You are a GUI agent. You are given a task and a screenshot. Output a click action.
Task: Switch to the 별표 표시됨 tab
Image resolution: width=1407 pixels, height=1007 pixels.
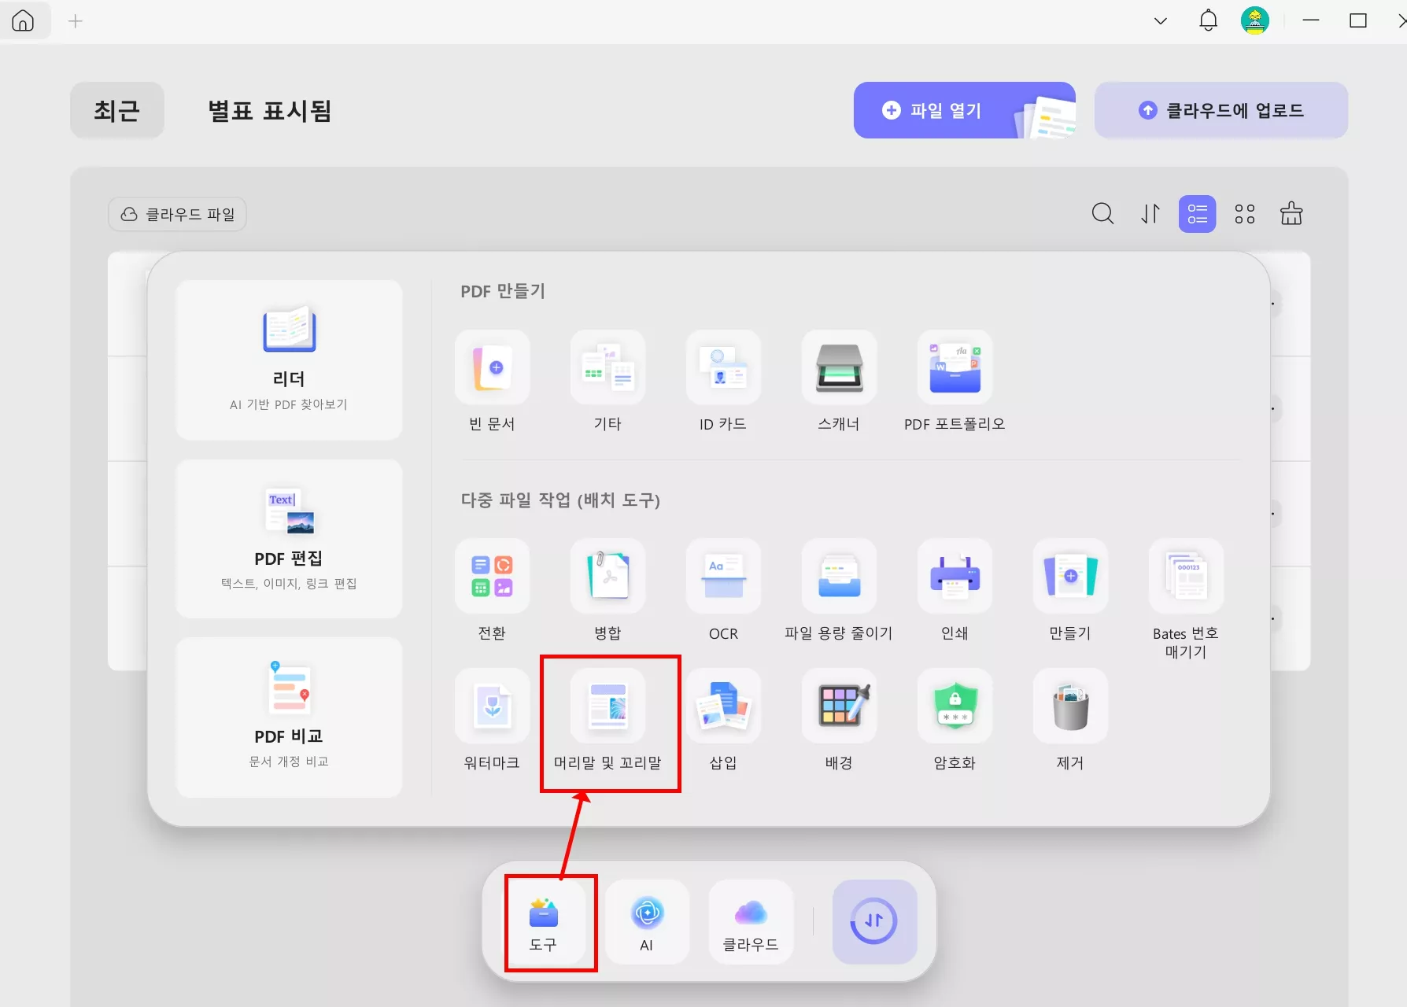[268, 111]
